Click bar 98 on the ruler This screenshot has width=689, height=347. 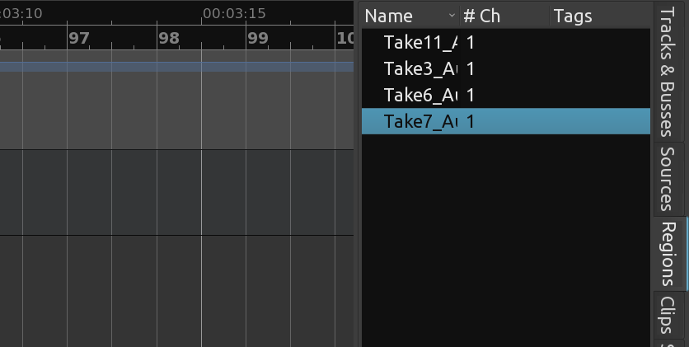click(169, 39)
